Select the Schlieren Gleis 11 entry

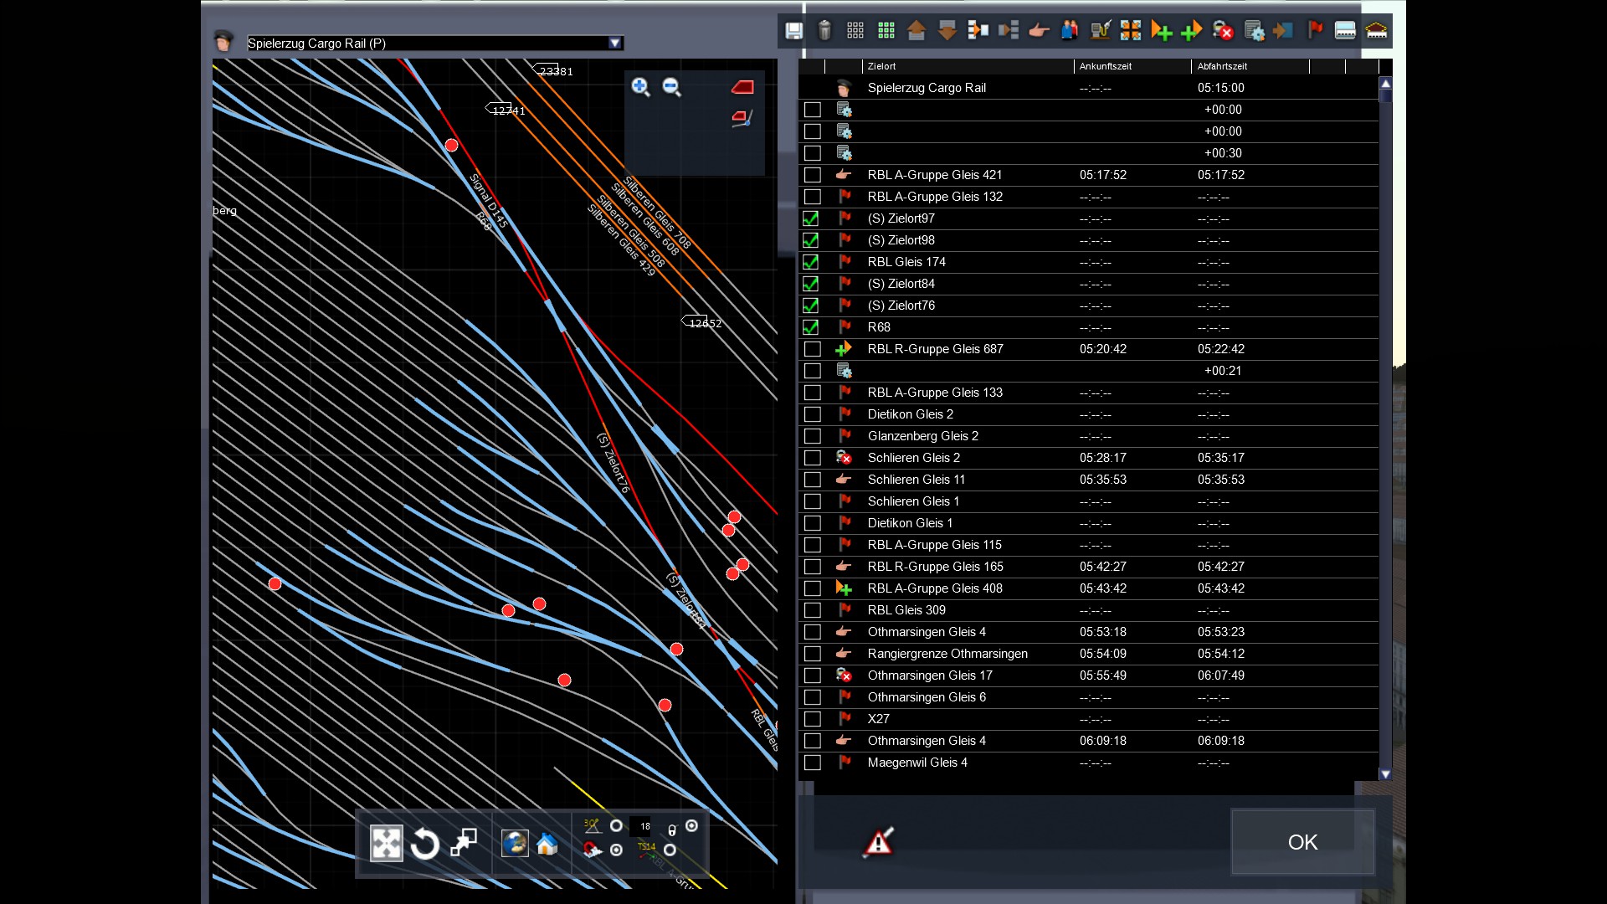pyautogui.click(x=916, y=480)
